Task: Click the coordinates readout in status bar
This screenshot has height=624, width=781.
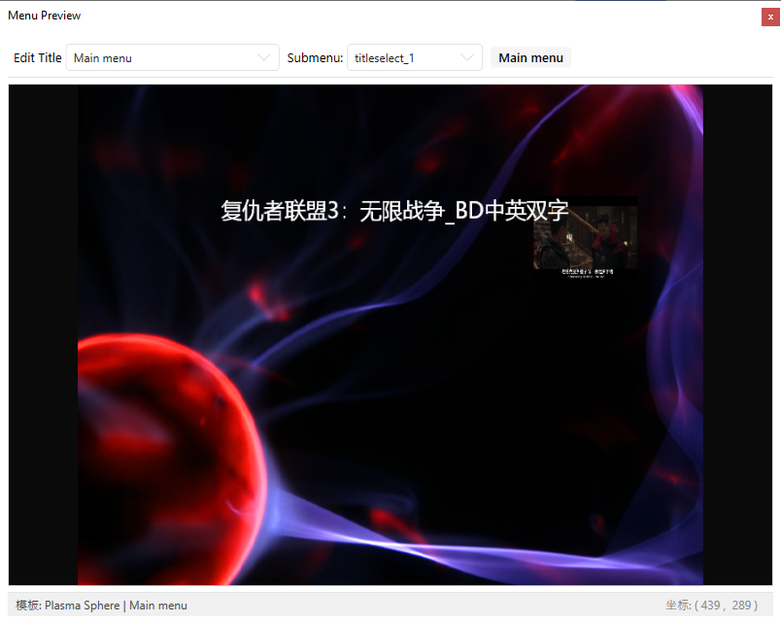Action: coord(712,606)
